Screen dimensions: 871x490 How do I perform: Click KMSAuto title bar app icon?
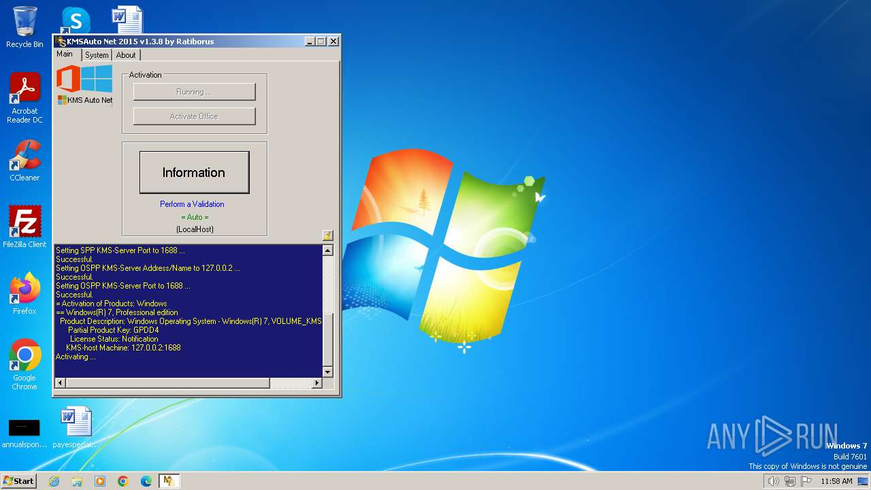coord(61,42)
